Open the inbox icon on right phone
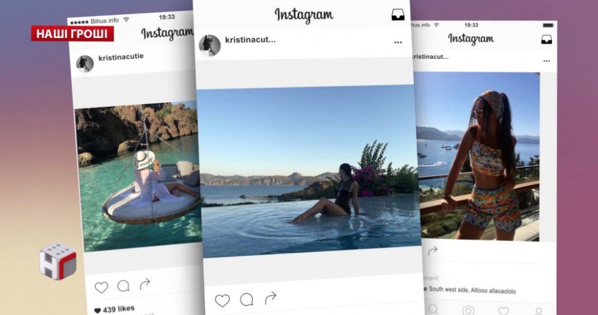598x315 pixels. point(546,39)
